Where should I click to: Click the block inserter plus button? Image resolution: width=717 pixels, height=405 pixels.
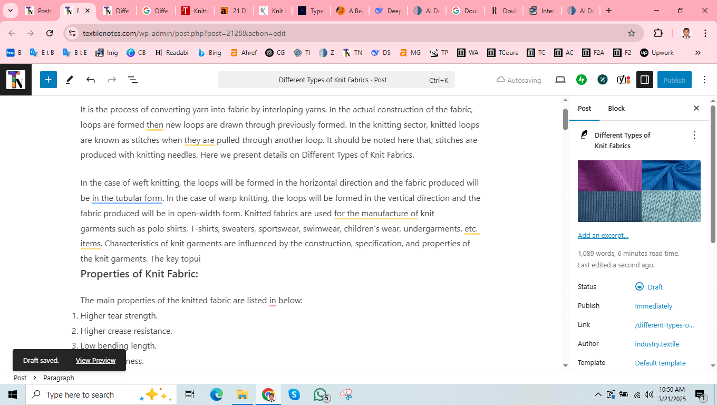(48, 80)
